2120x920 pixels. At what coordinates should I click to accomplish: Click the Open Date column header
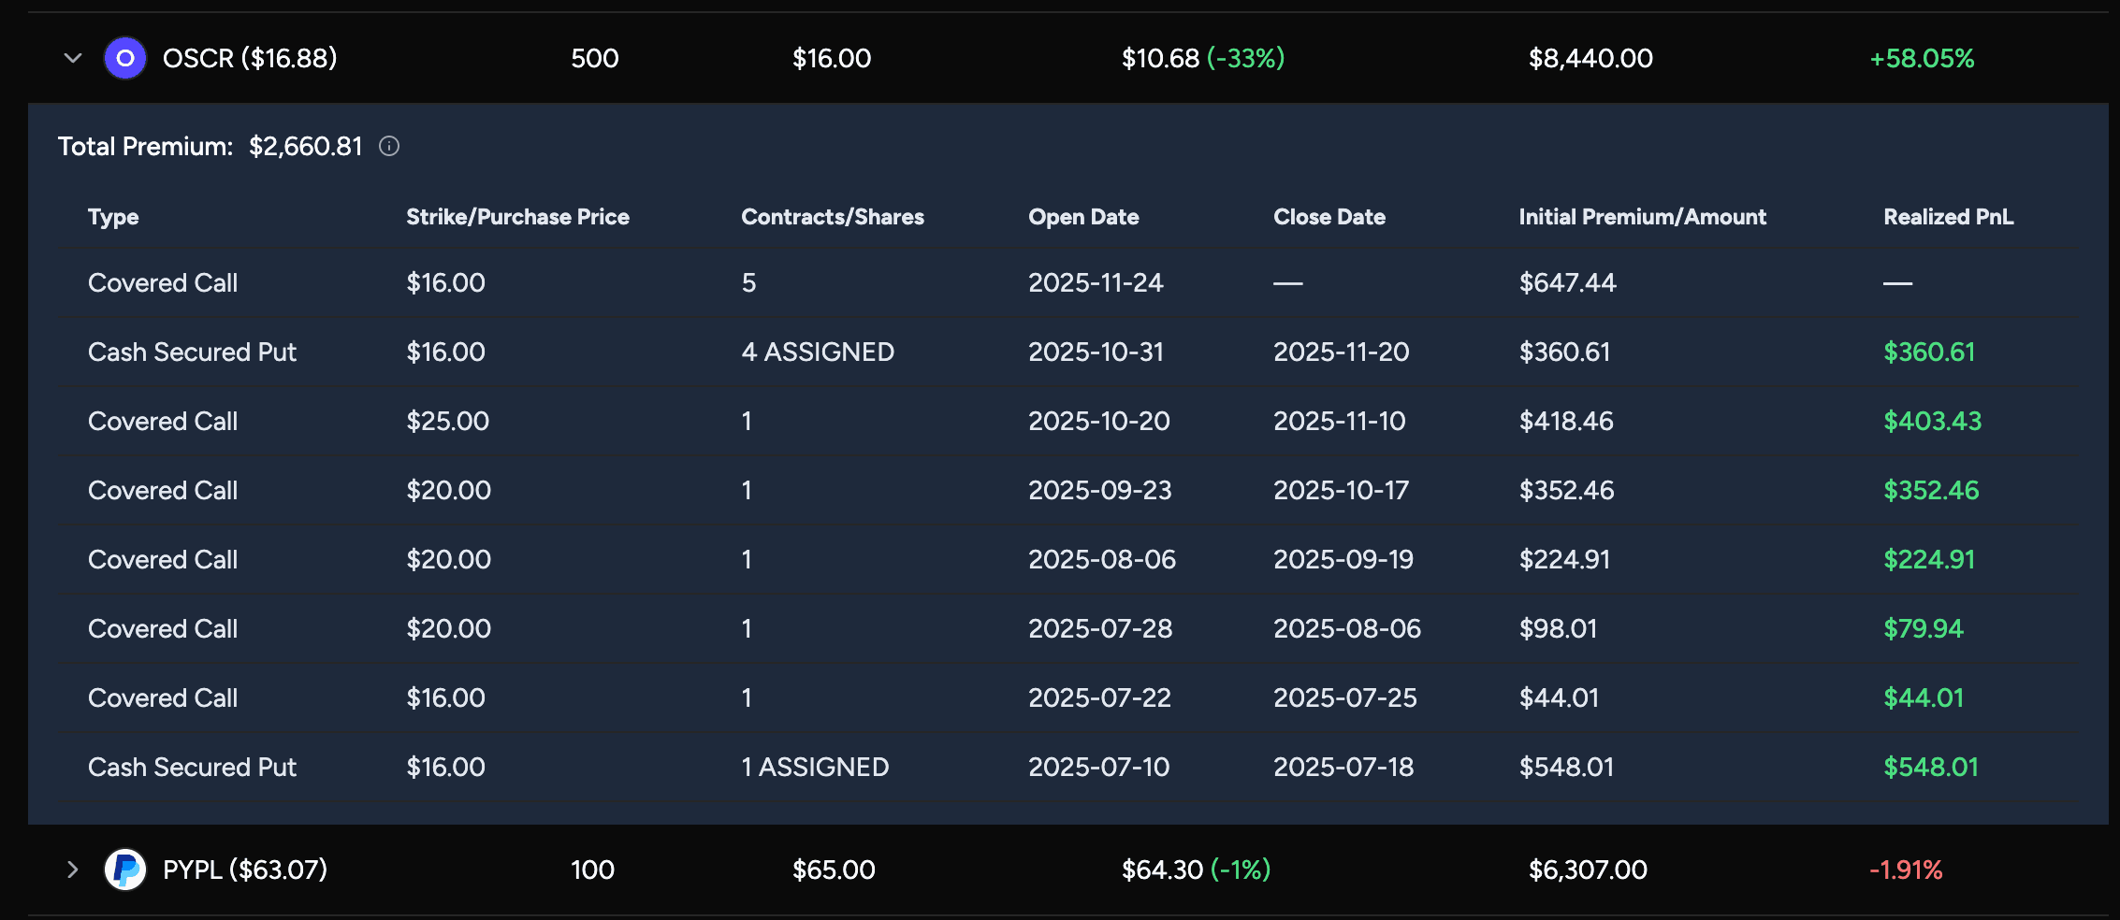click(x=1083, y=217)
